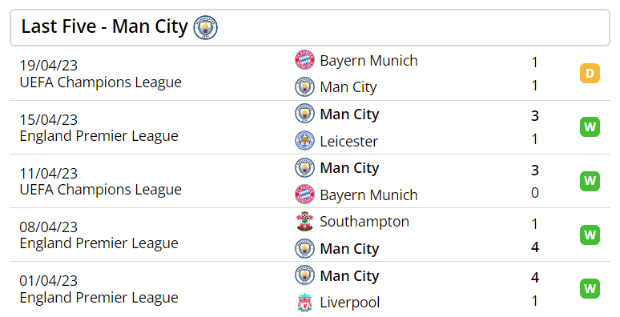Click Bayern Munich crest in the 11/04/23 match

305,195
